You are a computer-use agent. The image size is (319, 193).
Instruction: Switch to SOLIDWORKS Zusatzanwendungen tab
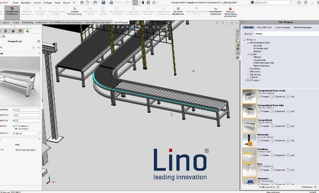coord(66,22)
